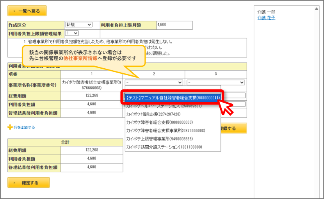
Task: Open the 介護 花子 user link
Action: [x=266, y=18]
